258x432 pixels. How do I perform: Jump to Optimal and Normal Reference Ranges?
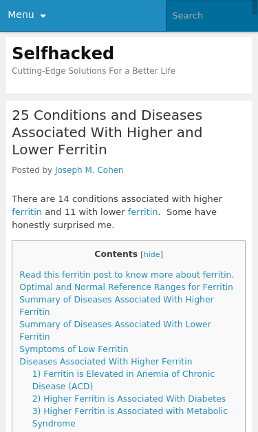[127, 287]
